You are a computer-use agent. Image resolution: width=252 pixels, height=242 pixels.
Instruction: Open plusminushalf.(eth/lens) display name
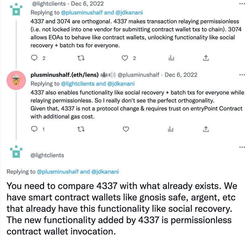[x=65, y=75]
